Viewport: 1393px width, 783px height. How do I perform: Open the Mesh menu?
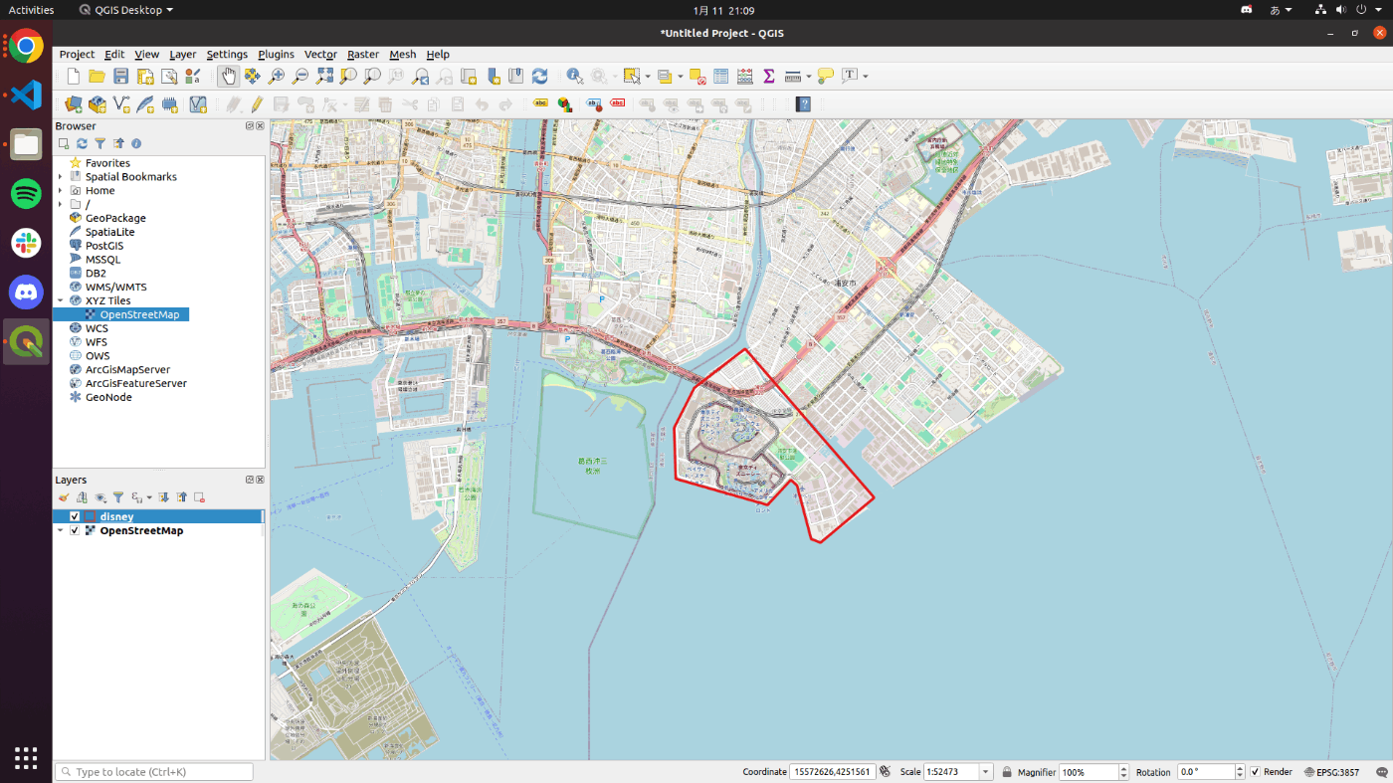click(x=402, y=55)
